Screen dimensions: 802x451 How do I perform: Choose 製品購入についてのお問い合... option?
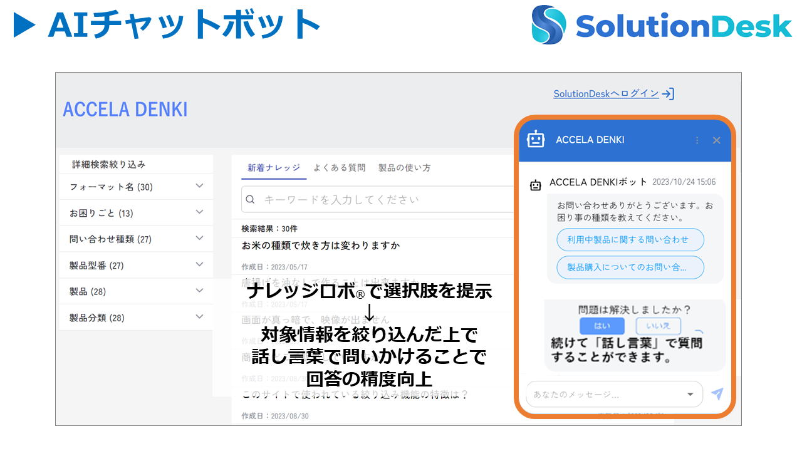pos(630,267)
